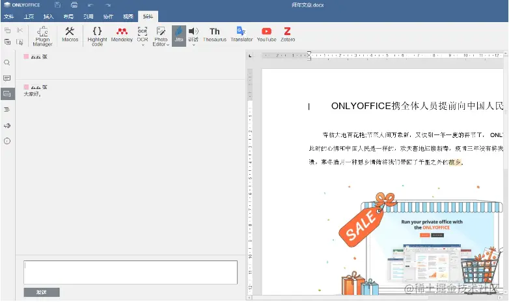The image size is (509, 304).
Task: Switch to the 主页 tab
Action: tap(29, 16)
